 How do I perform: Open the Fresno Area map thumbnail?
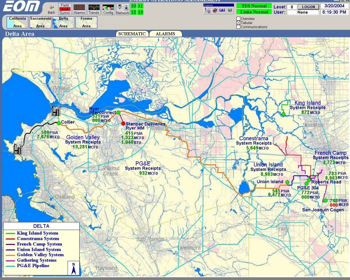pyautogui.click(x=86, y=22)
